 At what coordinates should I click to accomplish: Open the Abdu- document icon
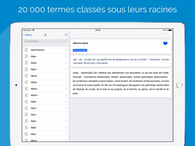(26, 89)
